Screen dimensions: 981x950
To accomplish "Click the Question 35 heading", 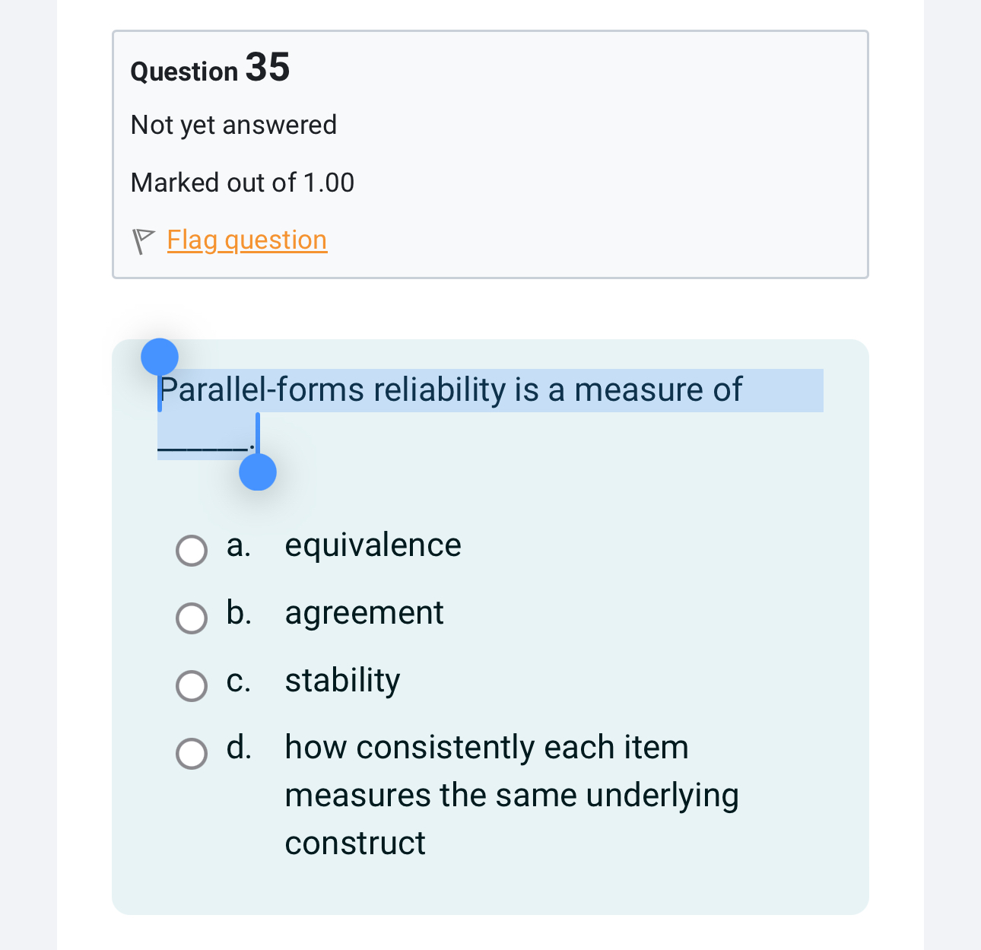I will click(x=210, y=68).
